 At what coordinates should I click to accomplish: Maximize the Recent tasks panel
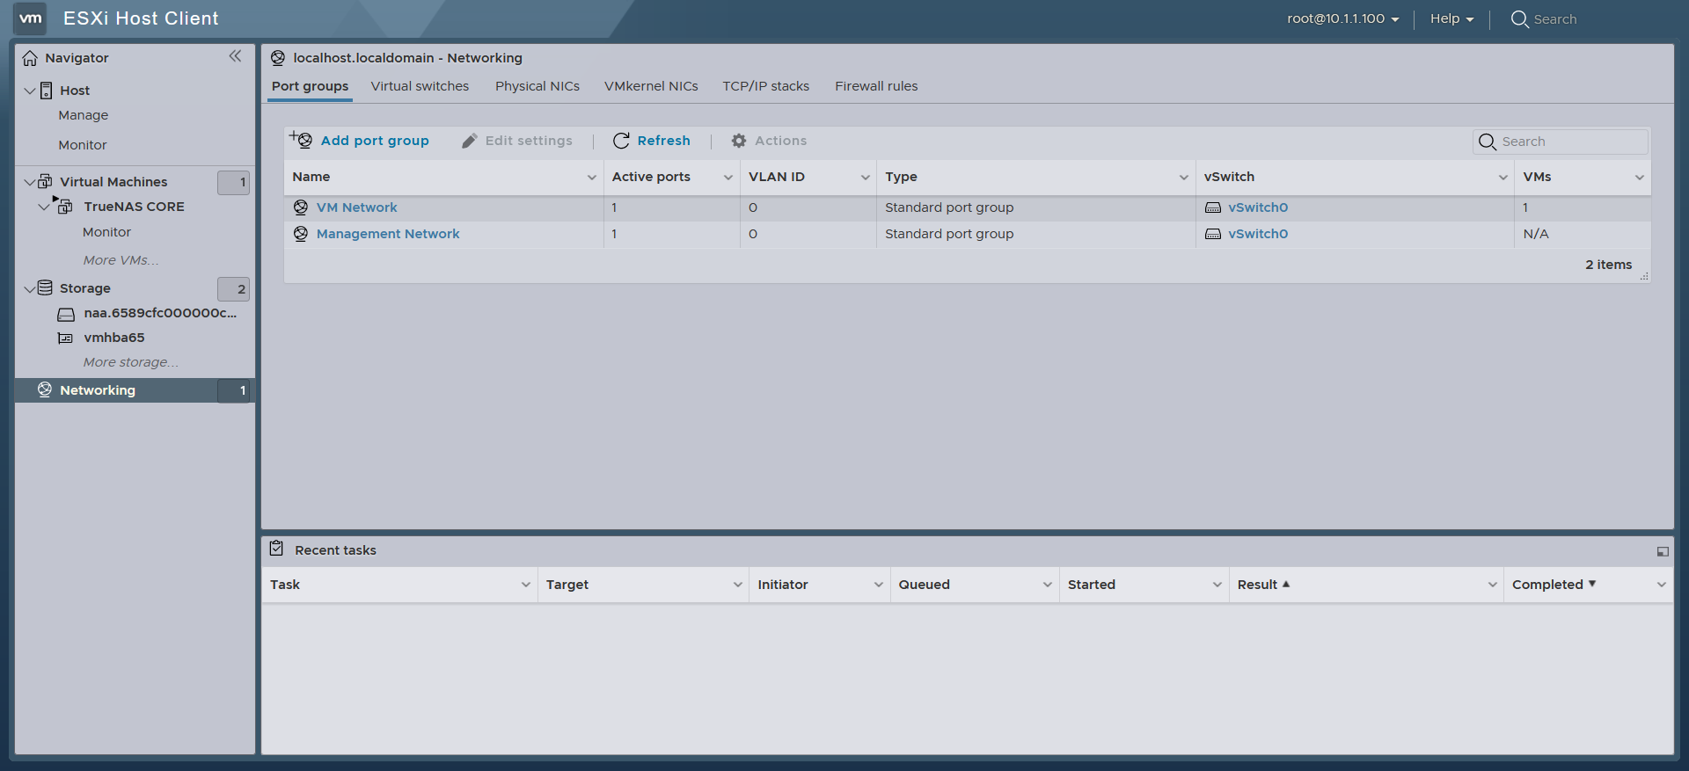tap(1663, 551)
